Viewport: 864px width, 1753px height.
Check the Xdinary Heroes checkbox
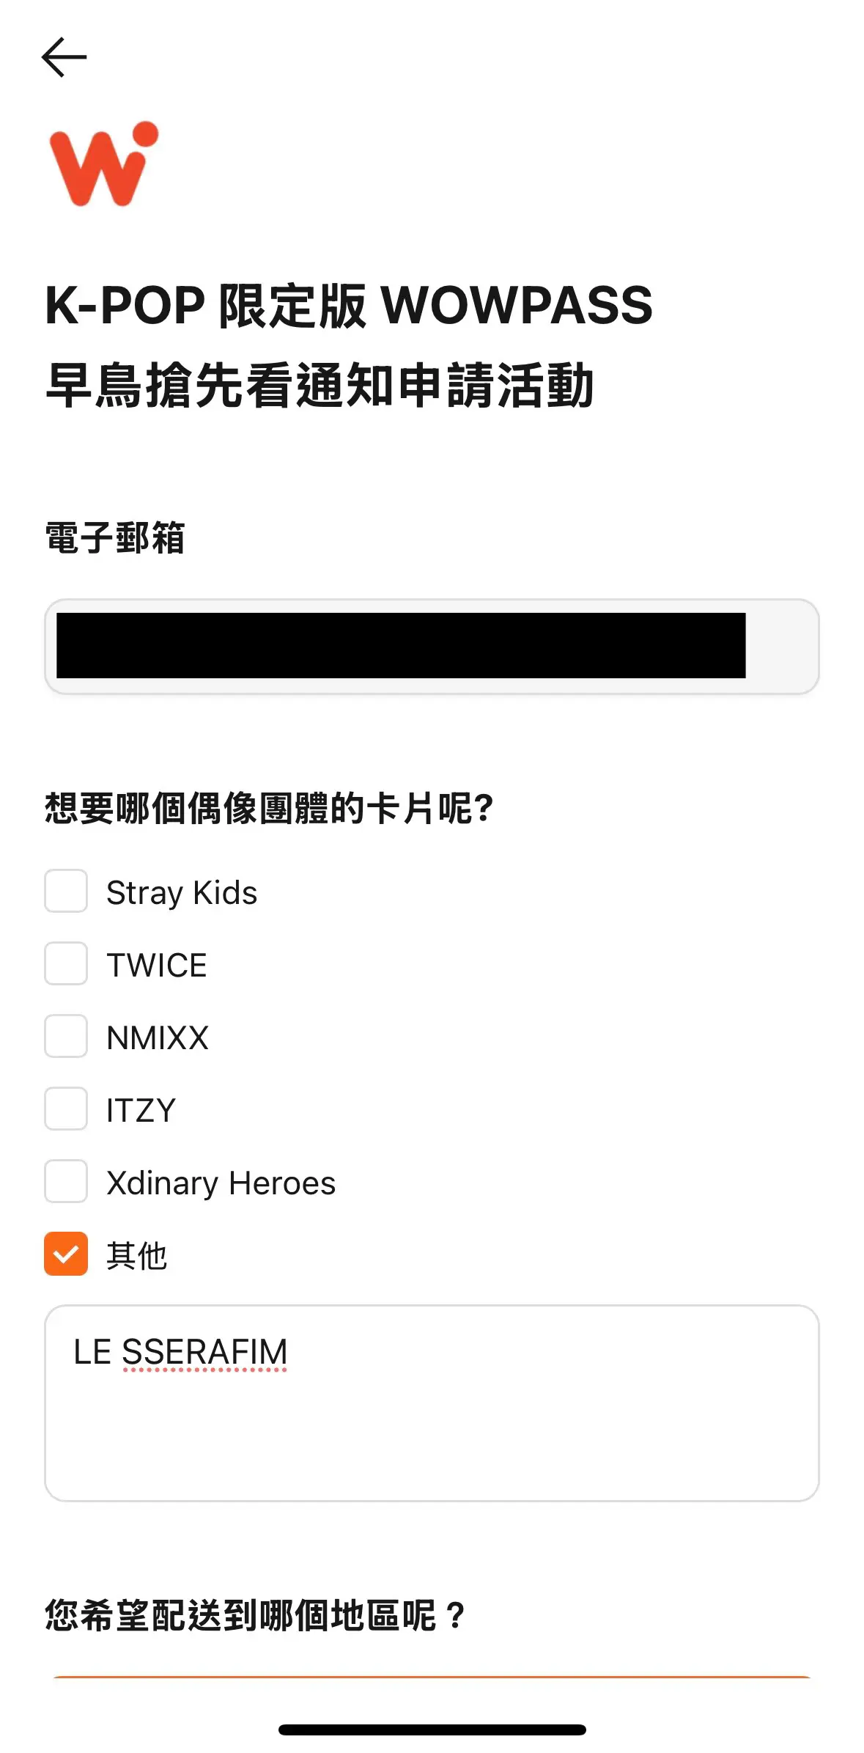click(x=66, y=1181)
